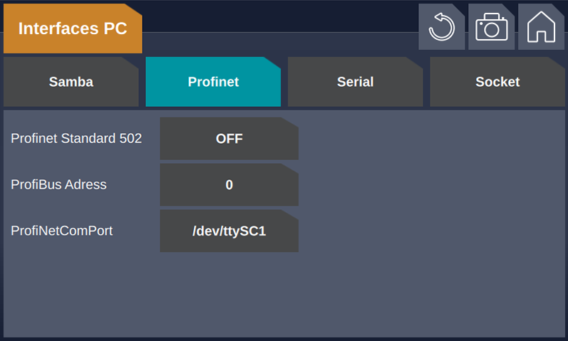The width and height of the screenshot is (568, 341).
Task: Take a screenshot with the camera icon
Action: click(x=491, y=27)
